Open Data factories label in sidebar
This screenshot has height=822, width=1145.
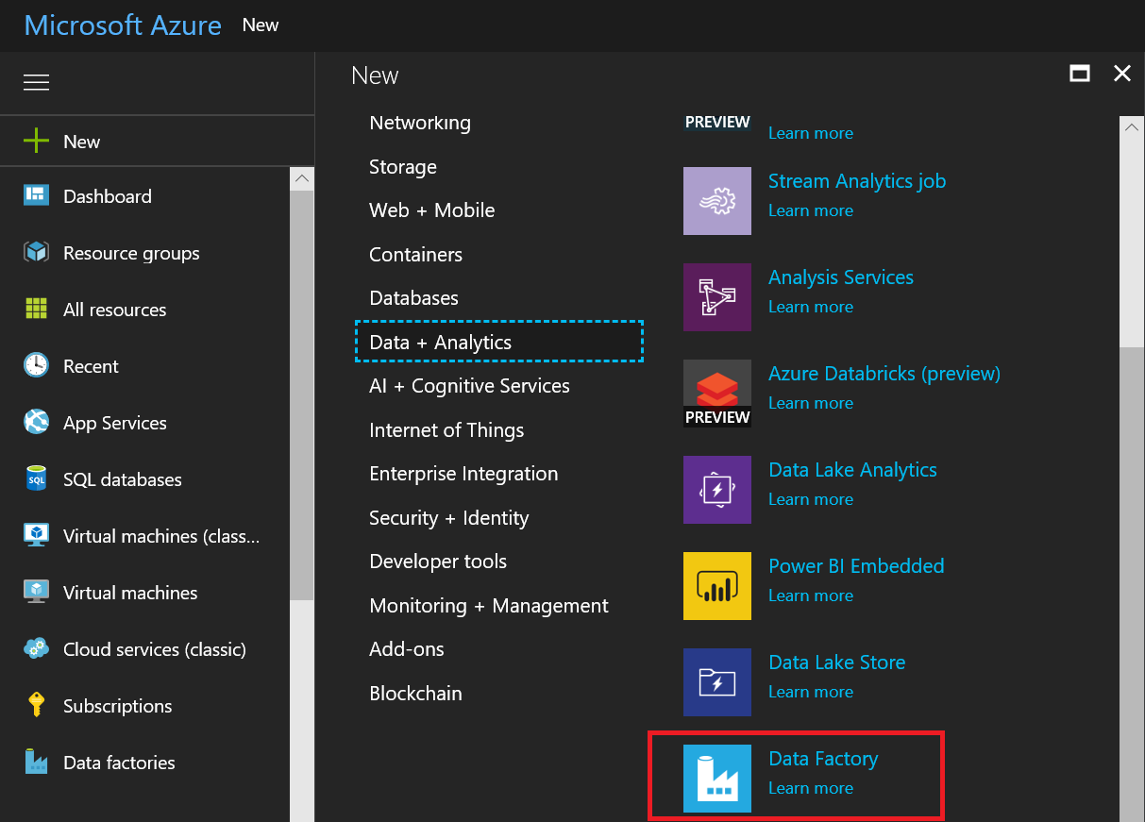pyautogui.click(x=119, y=763)
